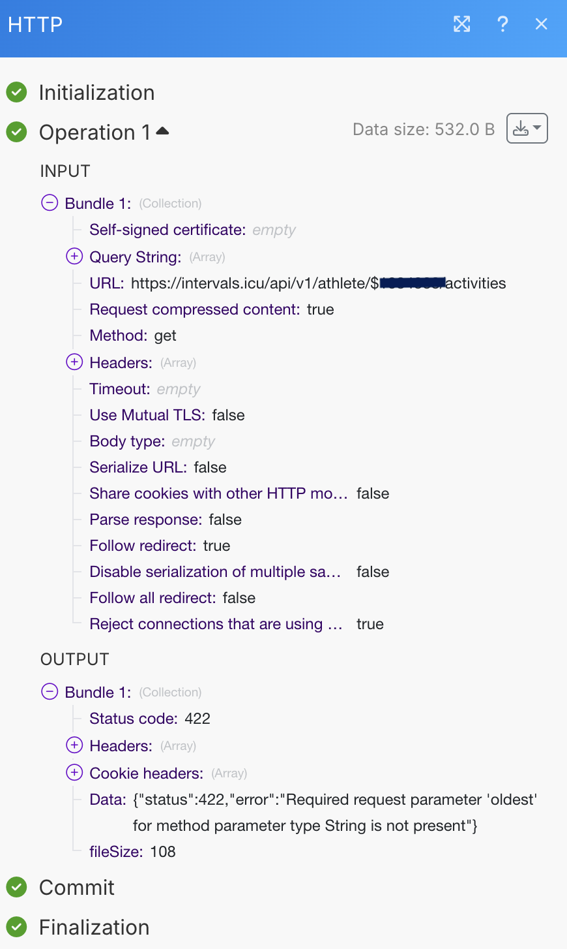Click the Commit green check icon
The height and width of the screenshot is (949, 567).
(16, 887)
